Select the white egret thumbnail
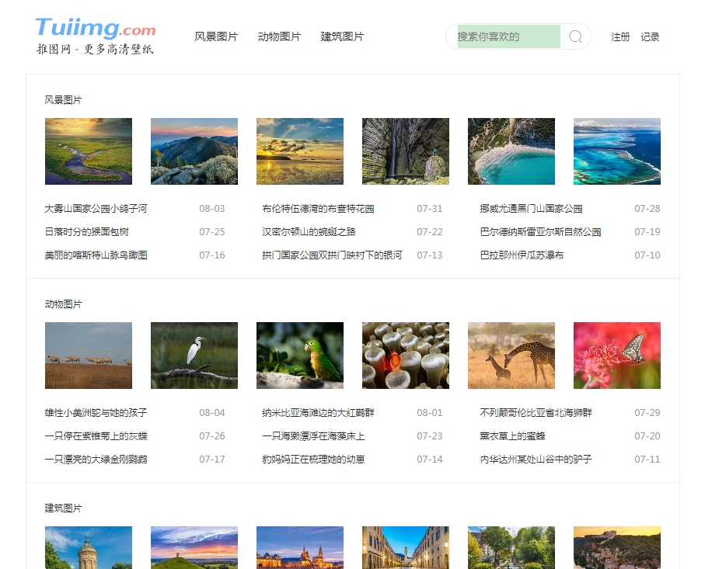Image resolution: width=705 pixels, height=569 pixels. tap(194, 356)
